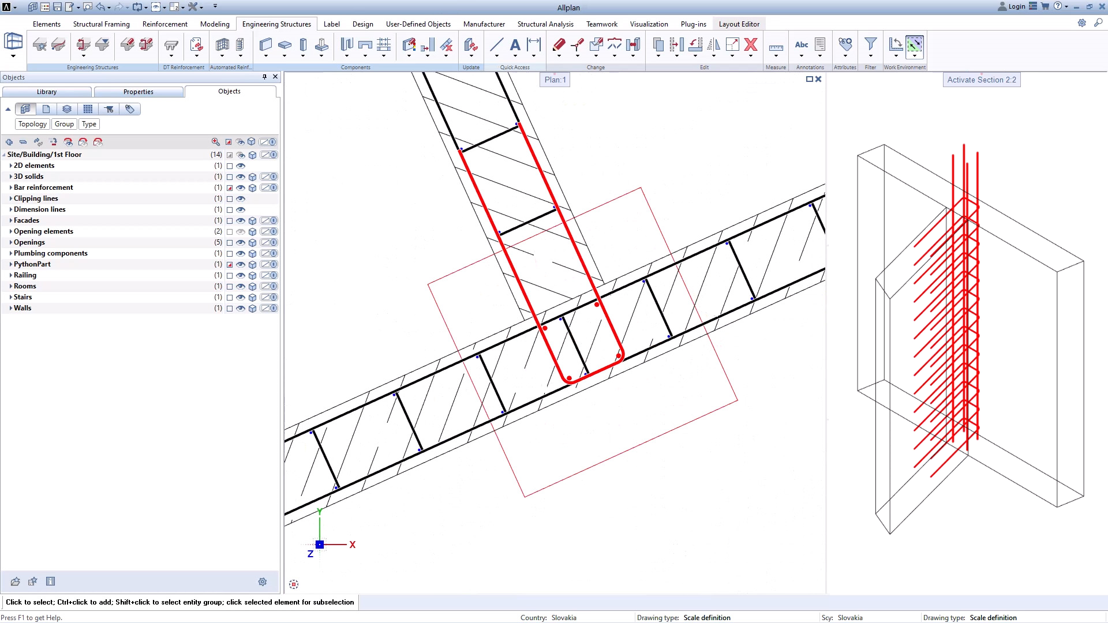1108x623 pixels.
Task: Click the Line tool in Quick Access
Action: [496, 44]
